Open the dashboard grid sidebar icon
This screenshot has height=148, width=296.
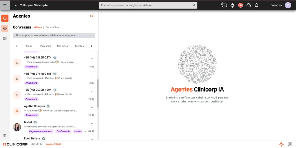pos(5,38)
